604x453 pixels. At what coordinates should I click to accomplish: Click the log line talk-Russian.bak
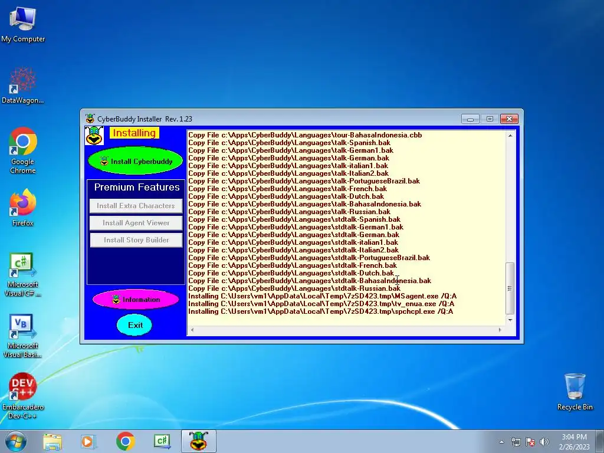click(289, 212)
